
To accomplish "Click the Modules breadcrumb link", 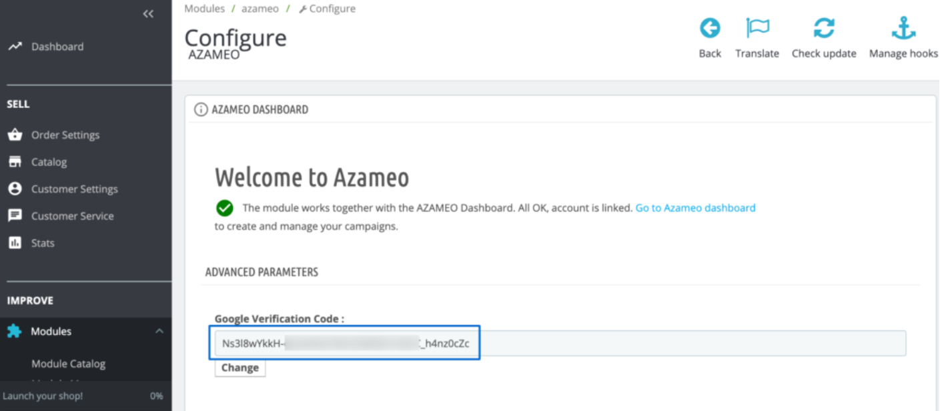I will click(x=205, y=9).
